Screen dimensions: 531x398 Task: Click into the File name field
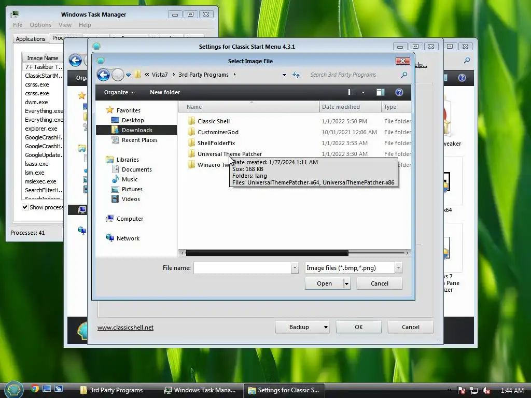[242, 268]
